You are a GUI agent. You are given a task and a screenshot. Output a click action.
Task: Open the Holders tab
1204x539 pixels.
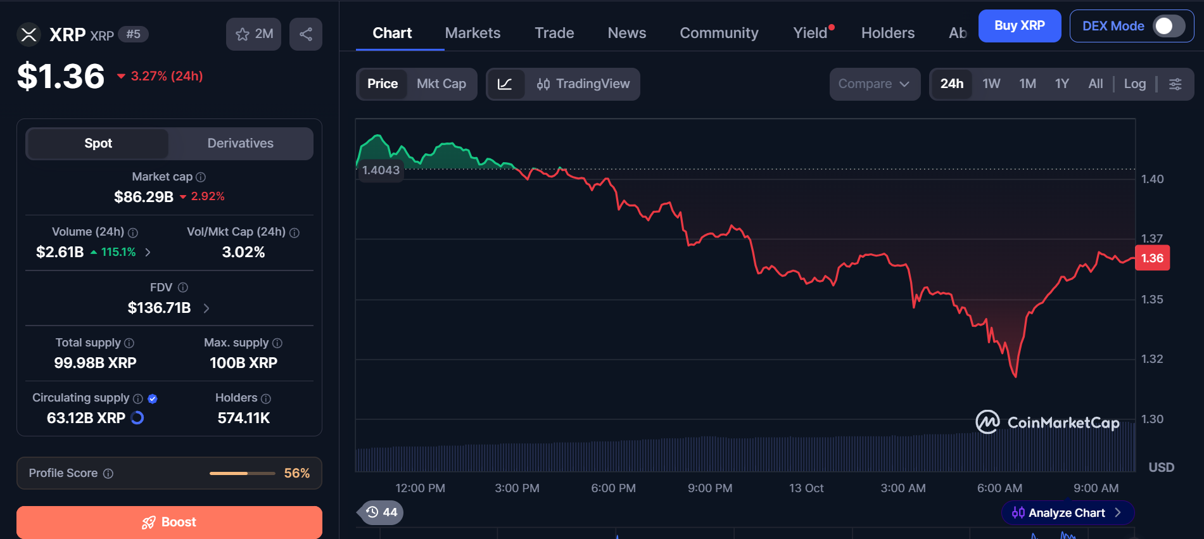tap(888, 33)
